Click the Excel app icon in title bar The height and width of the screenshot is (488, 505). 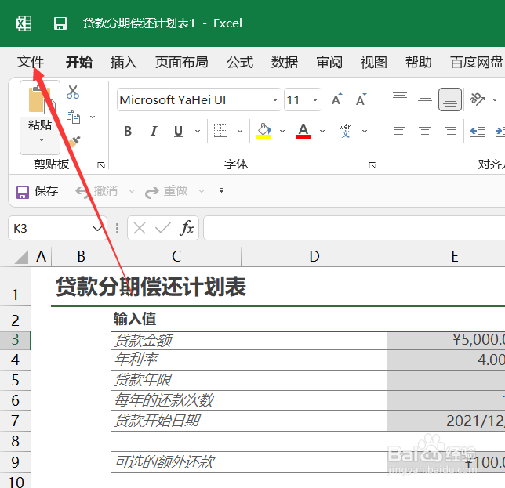point(24,23)
